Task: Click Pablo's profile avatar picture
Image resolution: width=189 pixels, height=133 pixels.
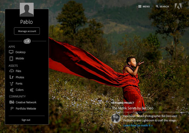Action: [26, 9]
